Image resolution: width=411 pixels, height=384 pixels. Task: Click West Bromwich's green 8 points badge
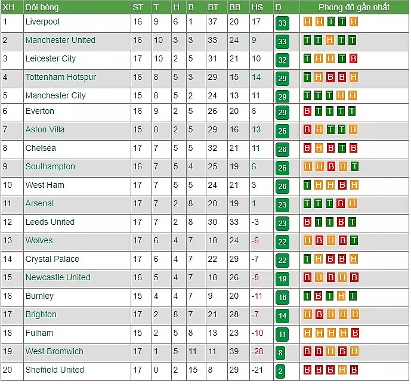tap(280, 353)
